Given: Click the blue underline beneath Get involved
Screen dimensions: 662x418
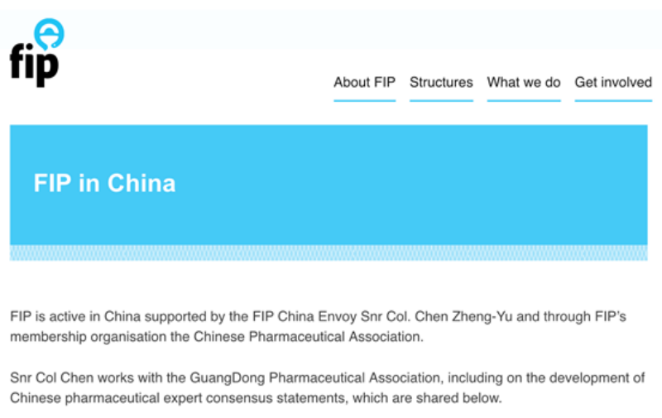Looking at the screenshot, I should (x=613, y=101).
